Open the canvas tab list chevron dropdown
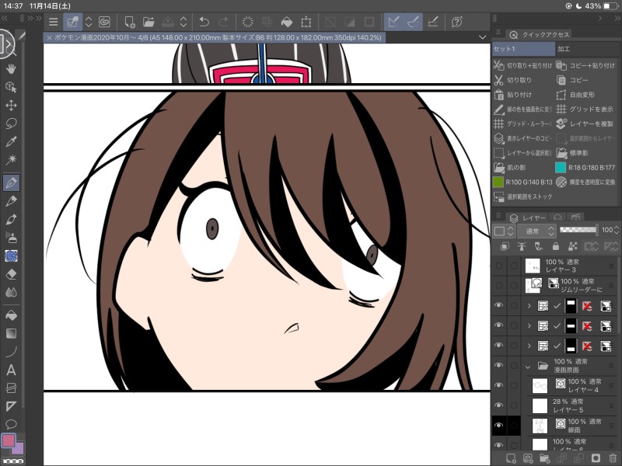The height and width of the screenshot is (466, 622). click(482, 37)
